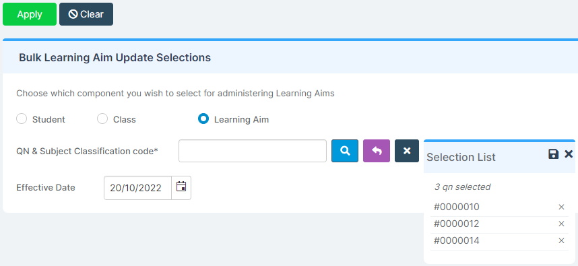This screenshot has height=266, width=578.
Task: Click the purple undo arrow button
Action: tap(377, 151)
